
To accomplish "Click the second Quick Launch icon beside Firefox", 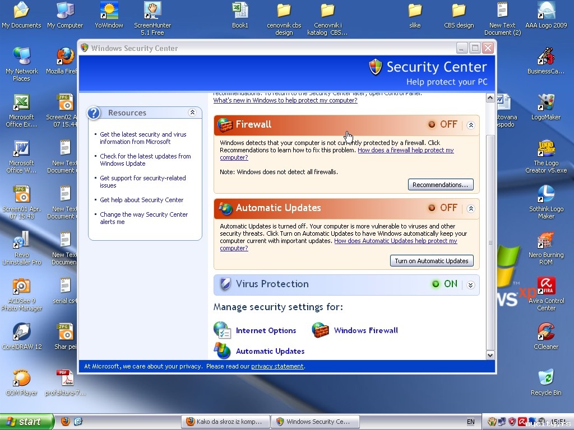I will click(x=78, y=422).
